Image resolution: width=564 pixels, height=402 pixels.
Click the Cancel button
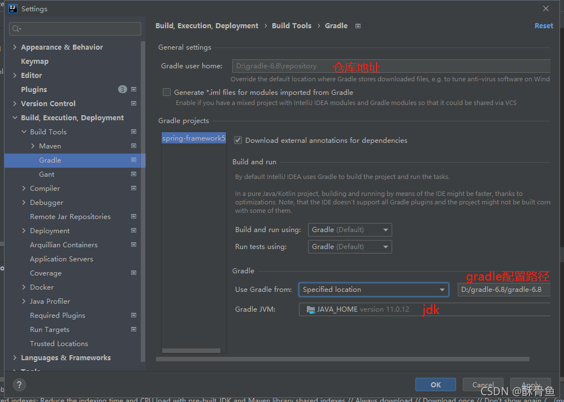point(483,384)
